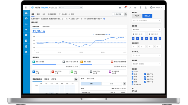Click the クリア button
This screenshot has height=105, width=188.
[x=137, y=16]
